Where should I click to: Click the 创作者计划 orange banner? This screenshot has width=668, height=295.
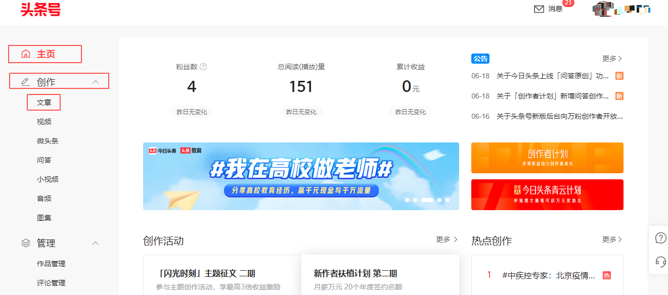coord(547,158)
